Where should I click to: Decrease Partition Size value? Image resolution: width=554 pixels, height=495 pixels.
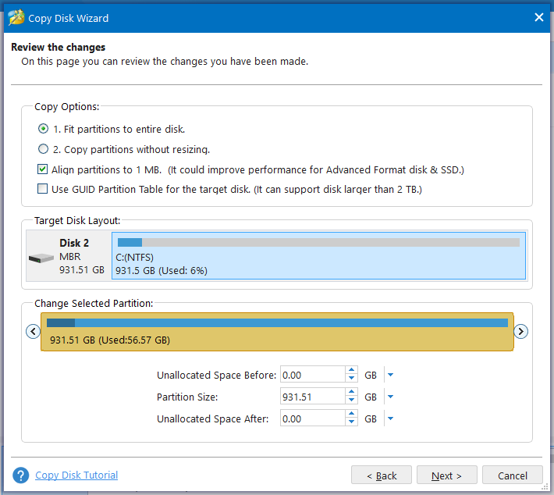click(x=351, y=401)
